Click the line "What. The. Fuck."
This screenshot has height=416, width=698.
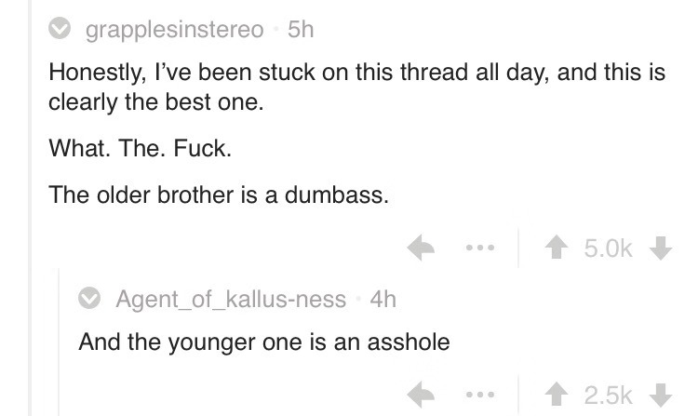pos(140,149)
